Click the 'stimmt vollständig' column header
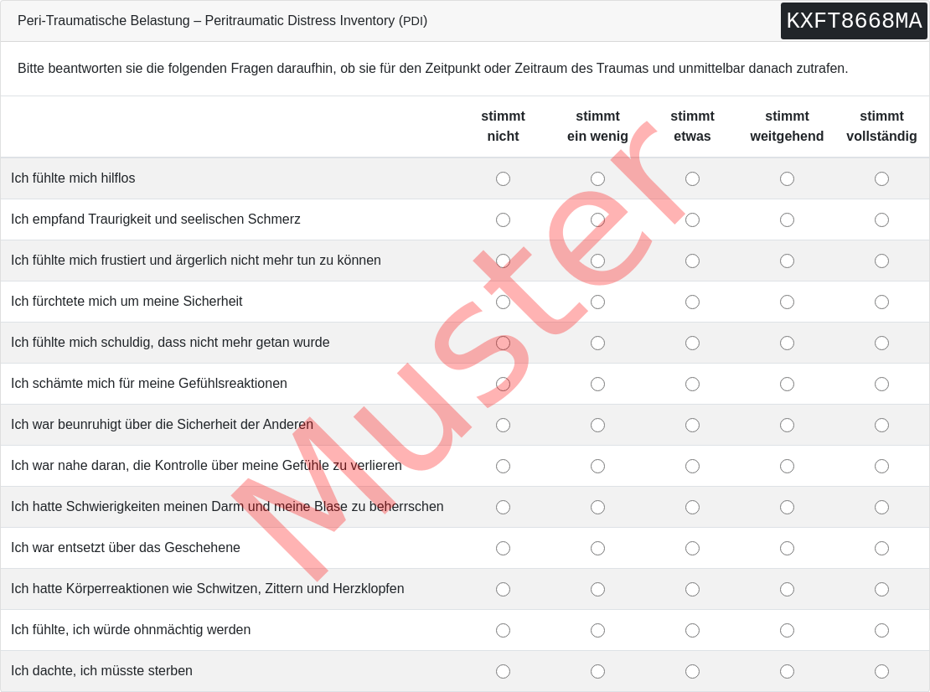The height and width of the screenshot is (692, 930). pyautogui.click(x=881, y=127)
